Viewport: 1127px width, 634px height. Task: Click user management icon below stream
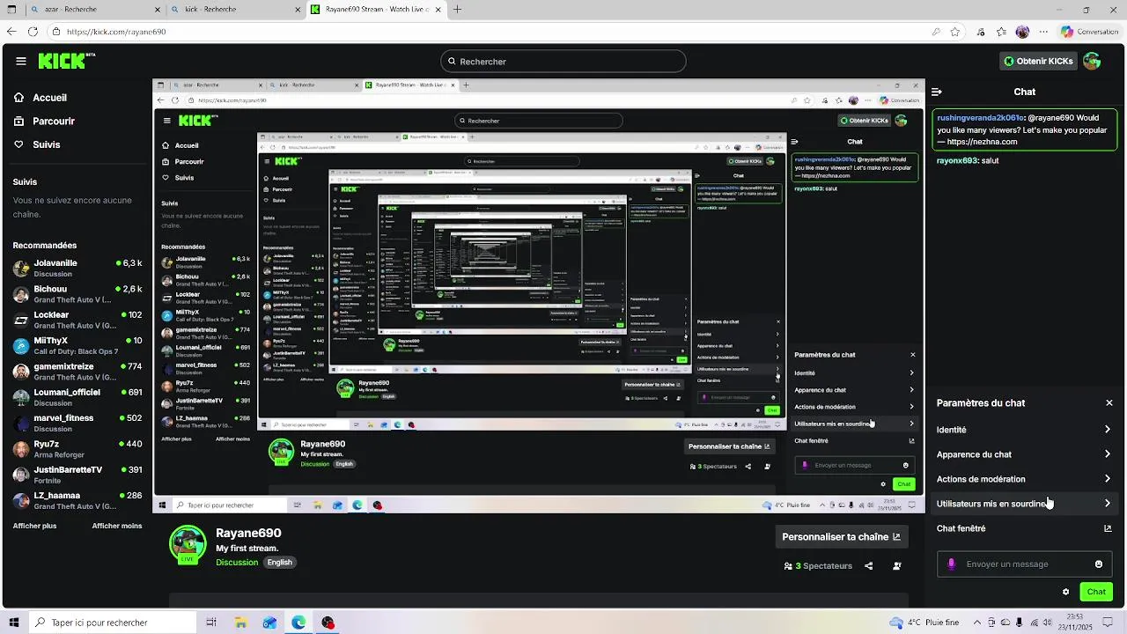coord(897,566)
